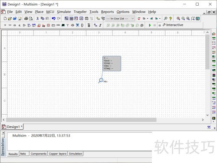The height and width of the screenshot is (163, 217).
Task: Pause the simulation
Action: point(155,25)
